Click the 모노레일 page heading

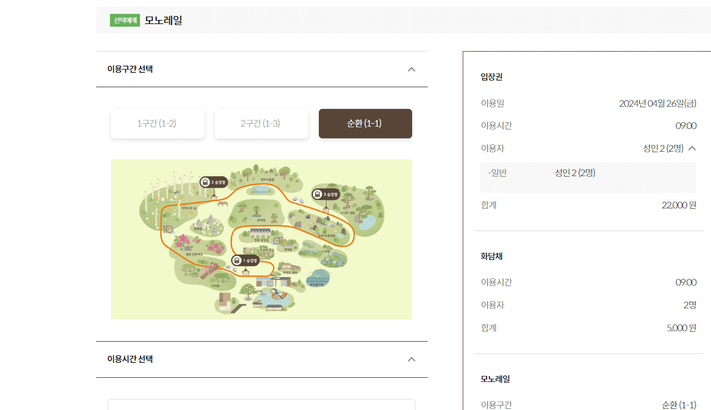[164, 21]
